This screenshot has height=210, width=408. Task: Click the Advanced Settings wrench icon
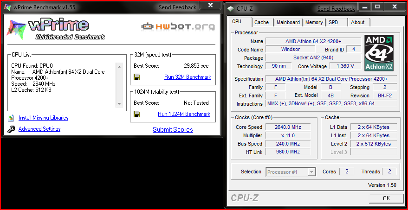tap(11, 129)
